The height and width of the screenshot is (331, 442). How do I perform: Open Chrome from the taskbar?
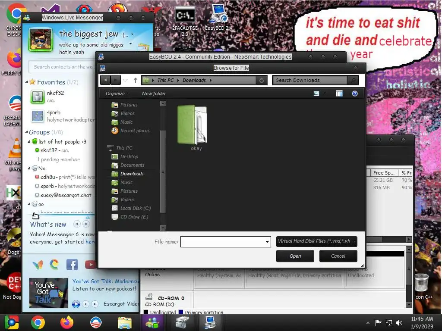(38, 322)
